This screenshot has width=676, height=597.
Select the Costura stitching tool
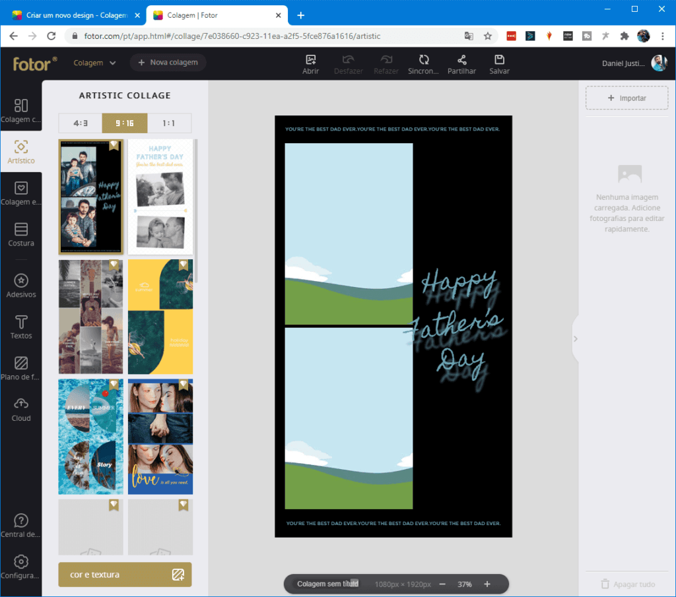tap(21, 235)
